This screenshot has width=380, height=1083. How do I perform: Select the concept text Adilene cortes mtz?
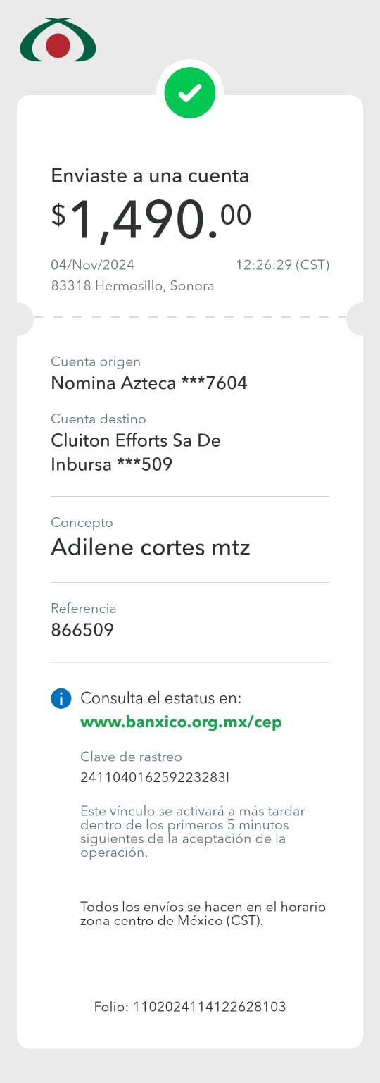[x=151, y=547]
